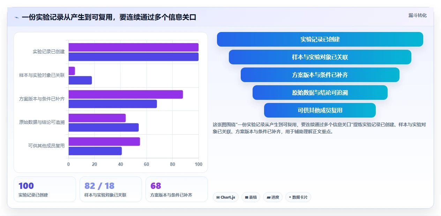Click the 漏斗转化 label at top right

click(418, 15)
